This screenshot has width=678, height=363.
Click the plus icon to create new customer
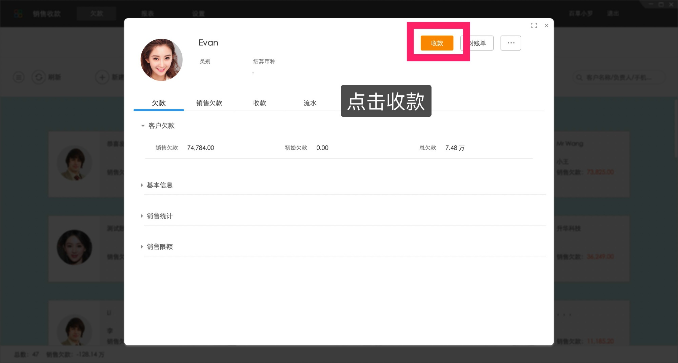[x=102, y=77]
